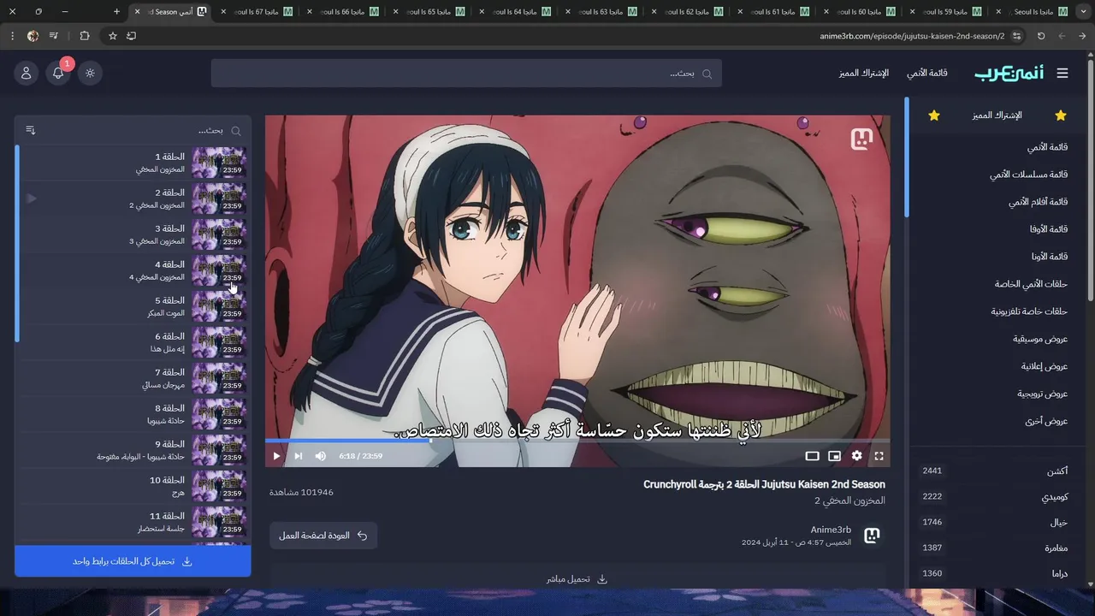Open sidebar قائمة مسلسلات الأنمي
This screenshot has height=616, width=1095.
tap(1029, 175)
